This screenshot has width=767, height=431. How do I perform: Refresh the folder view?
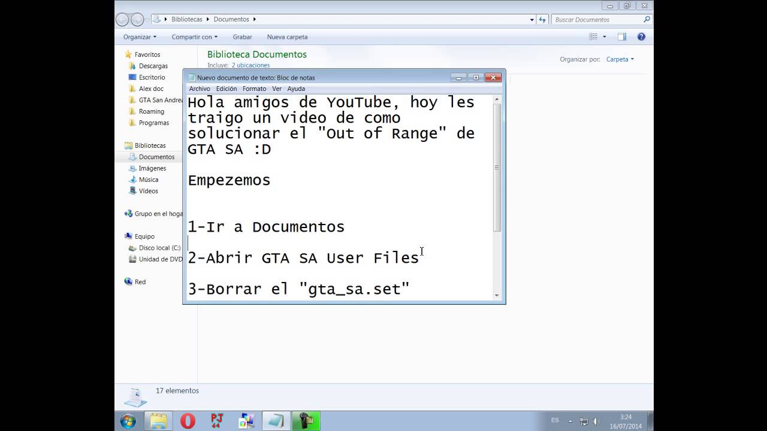coord(542,20)
